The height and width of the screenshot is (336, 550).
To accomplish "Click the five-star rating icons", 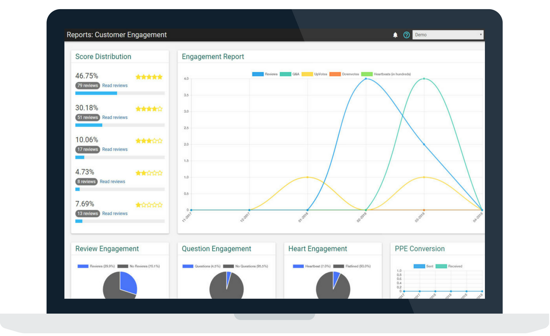I will 149,77.
